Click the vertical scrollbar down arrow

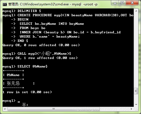coord(136,104)
